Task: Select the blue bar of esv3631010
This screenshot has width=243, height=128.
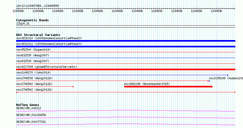Action: [x=126, y=41]
